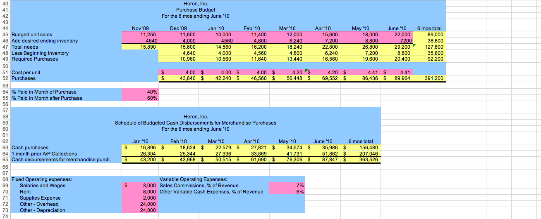Select Nov '09 unit sales value 11,250
541x219 pixels.
(141, 35)
